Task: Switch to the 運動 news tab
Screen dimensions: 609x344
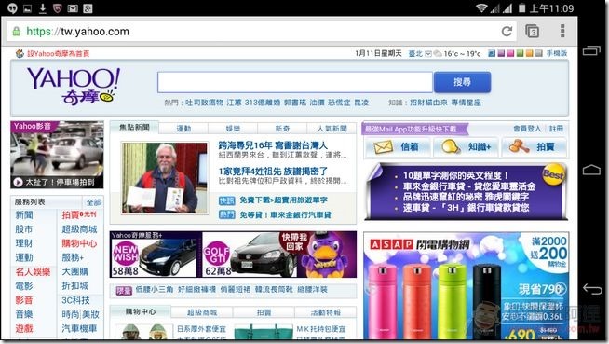Action: (183, 129)
